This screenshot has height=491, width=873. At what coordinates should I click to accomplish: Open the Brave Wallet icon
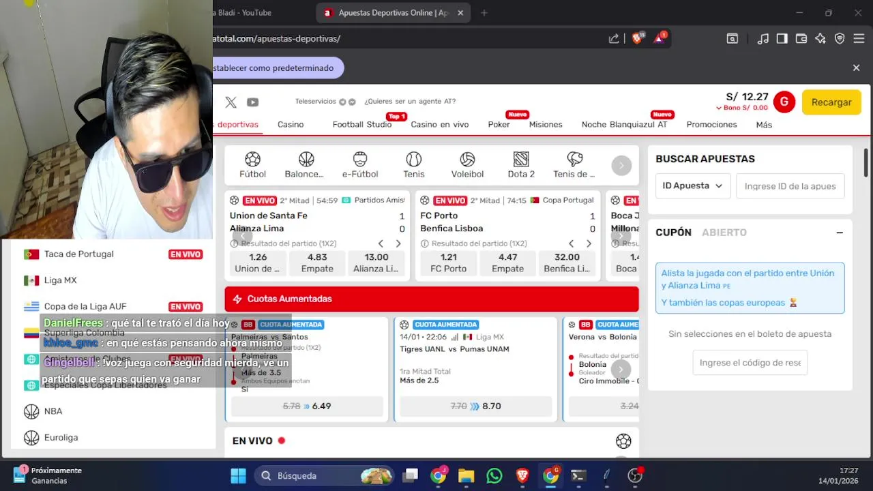coord(801,39)
